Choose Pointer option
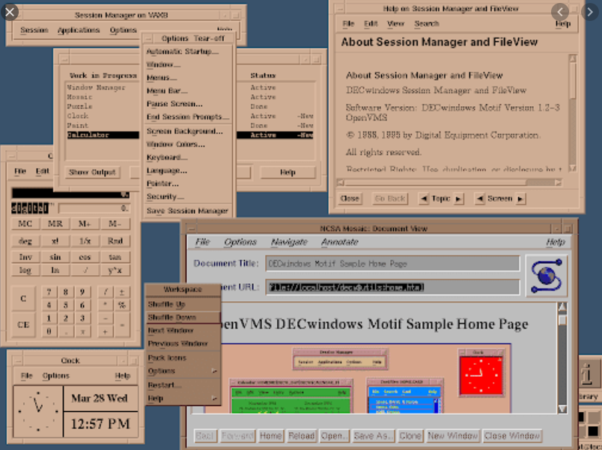 (162, 184)
